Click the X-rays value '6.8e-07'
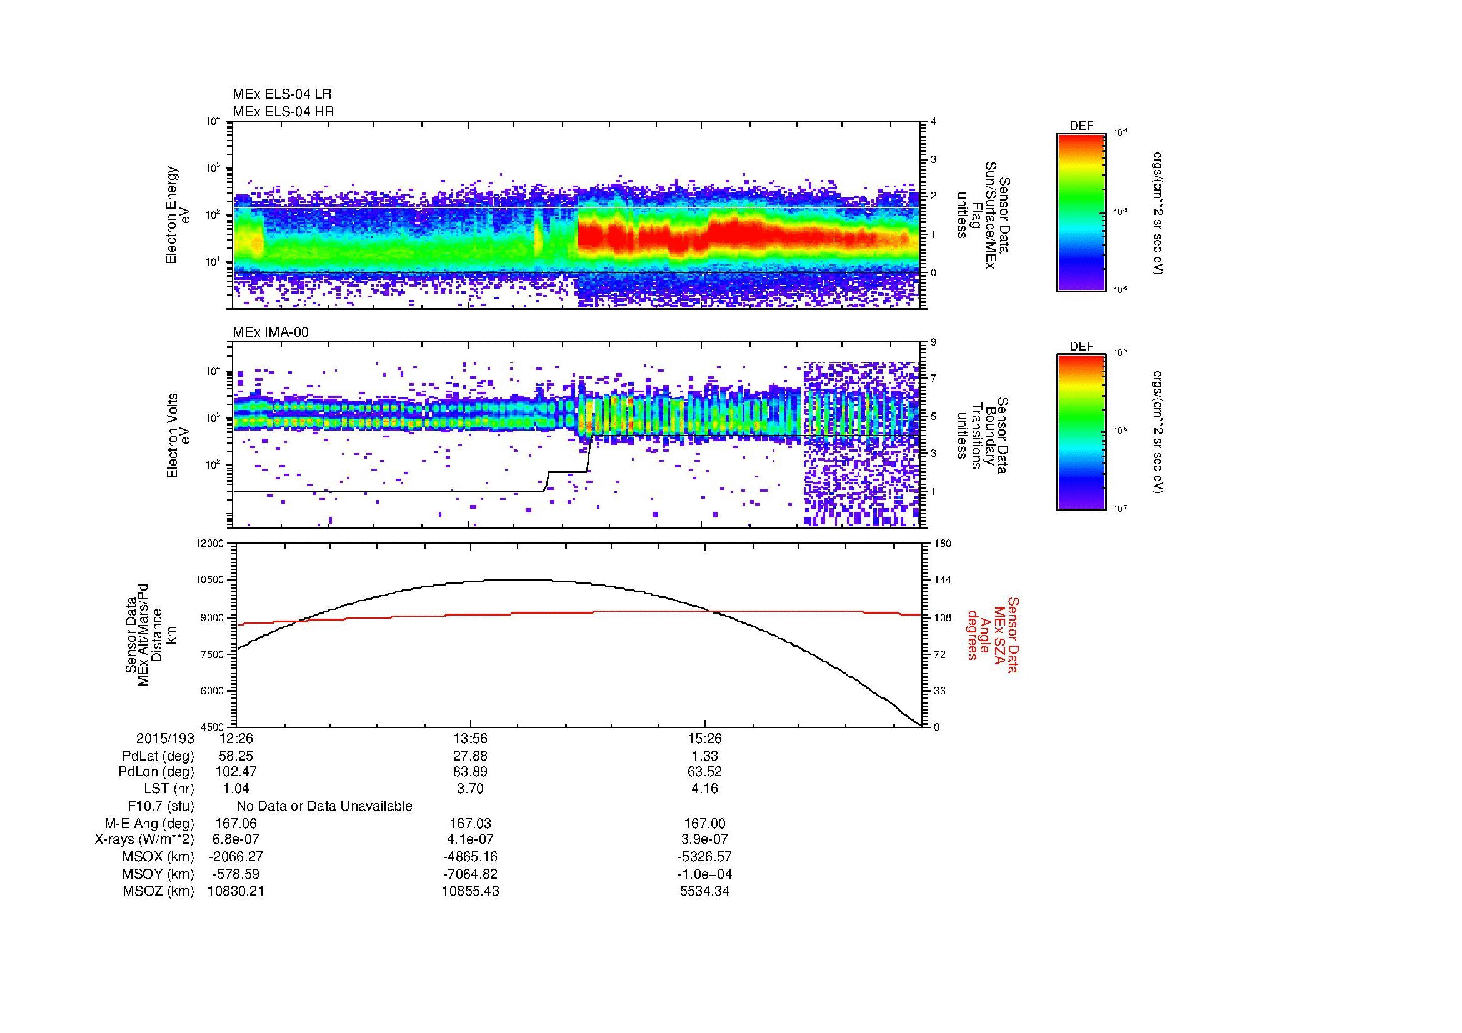Screen dimensions: 1462x1033 point(236,839)
